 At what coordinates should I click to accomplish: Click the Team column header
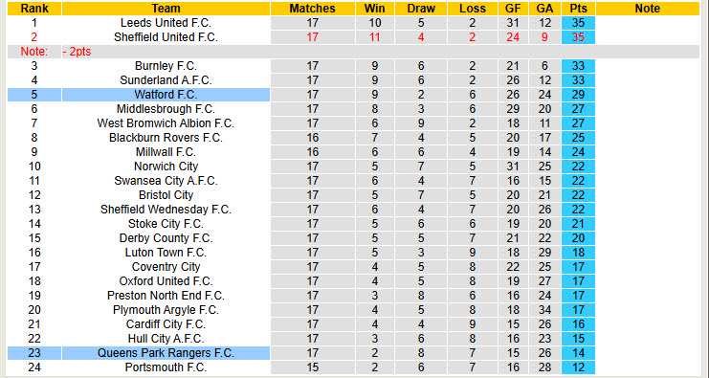[x=166, y=9]
